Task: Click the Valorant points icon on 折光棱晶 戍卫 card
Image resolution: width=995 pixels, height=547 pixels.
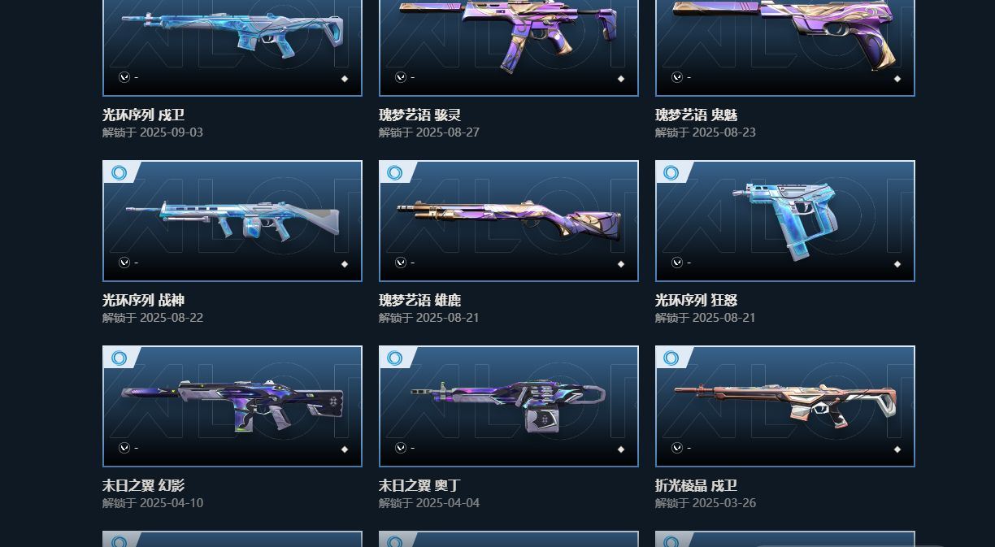Action: point(677,448)
